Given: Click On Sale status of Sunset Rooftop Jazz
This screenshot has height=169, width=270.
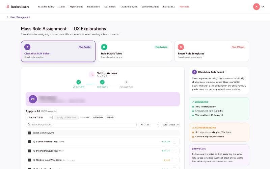Looking at the screenshot, I should point(166,142).
